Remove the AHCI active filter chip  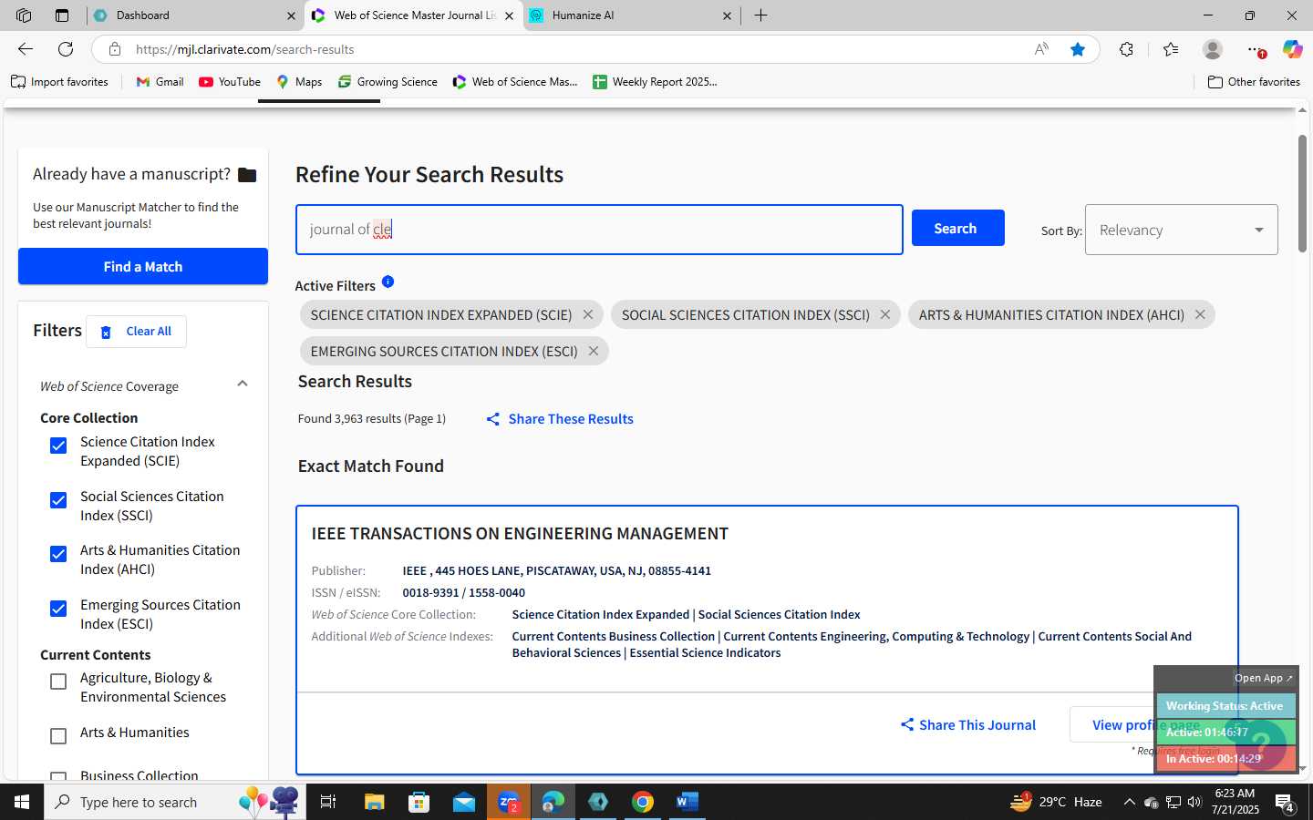point(1200,314)
